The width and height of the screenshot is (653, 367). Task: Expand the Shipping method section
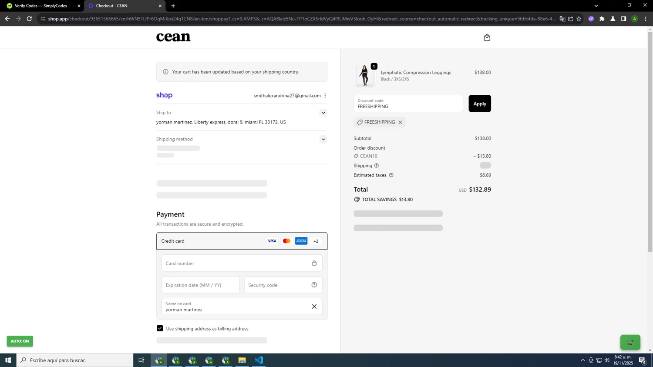pyautogui.click(x=323, y=140)
